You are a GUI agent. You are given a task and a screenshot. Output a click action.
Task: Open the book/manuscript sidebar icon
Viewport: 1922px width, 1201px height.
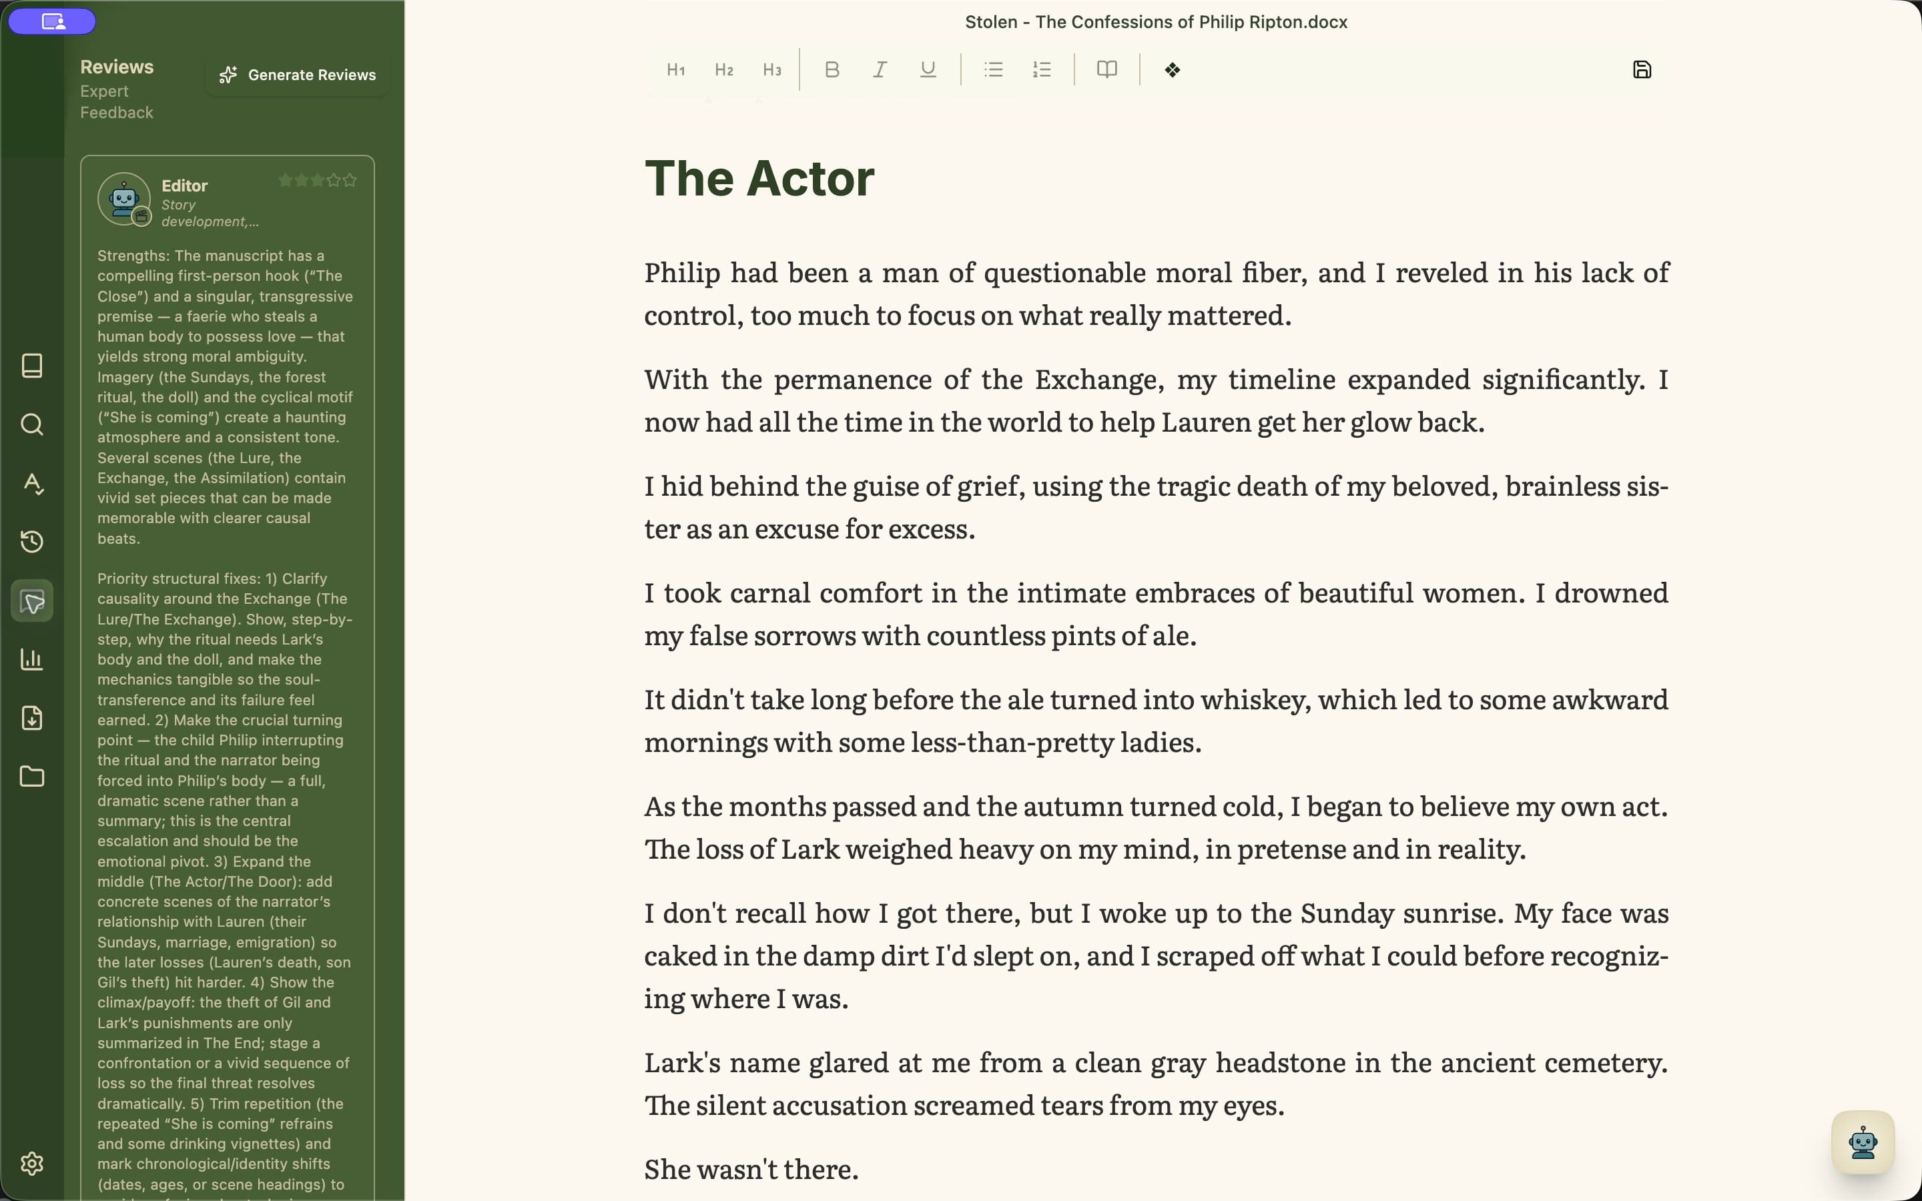32,366
